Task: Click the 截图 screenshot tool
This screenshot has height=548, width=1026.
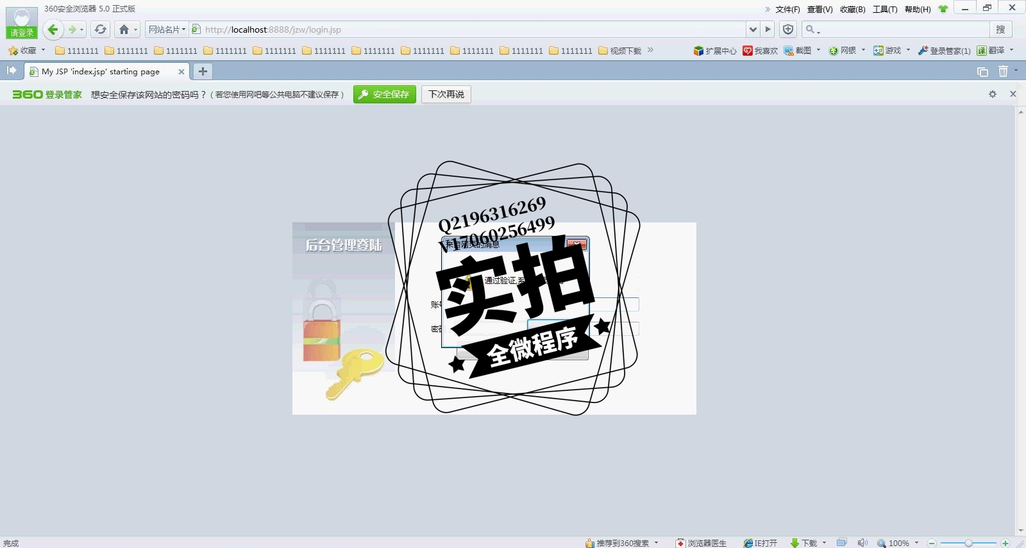Action: tap(798, 51)
